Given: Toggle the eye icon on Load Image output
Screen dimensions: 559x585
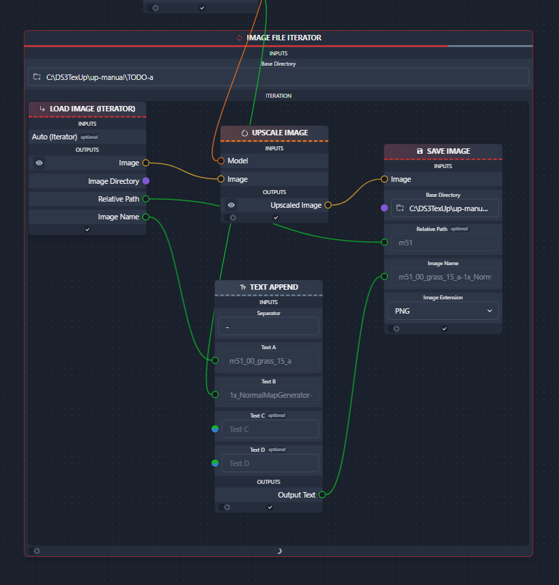Looking at the screenshot, I should [x=39, y=163].
